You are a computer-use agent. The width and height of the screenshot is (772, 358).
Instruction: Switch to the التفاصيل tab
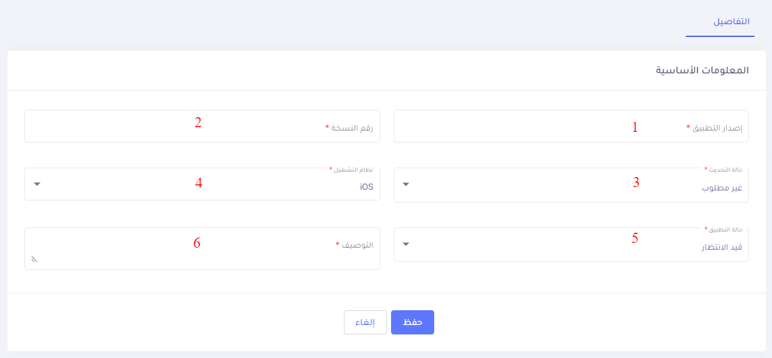[x=732, y=22]
